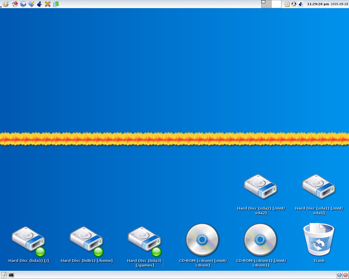Click the pencil show-desktop icon on bottom panel
Viewport: 349px width, 279px height.
coord(4,275)
